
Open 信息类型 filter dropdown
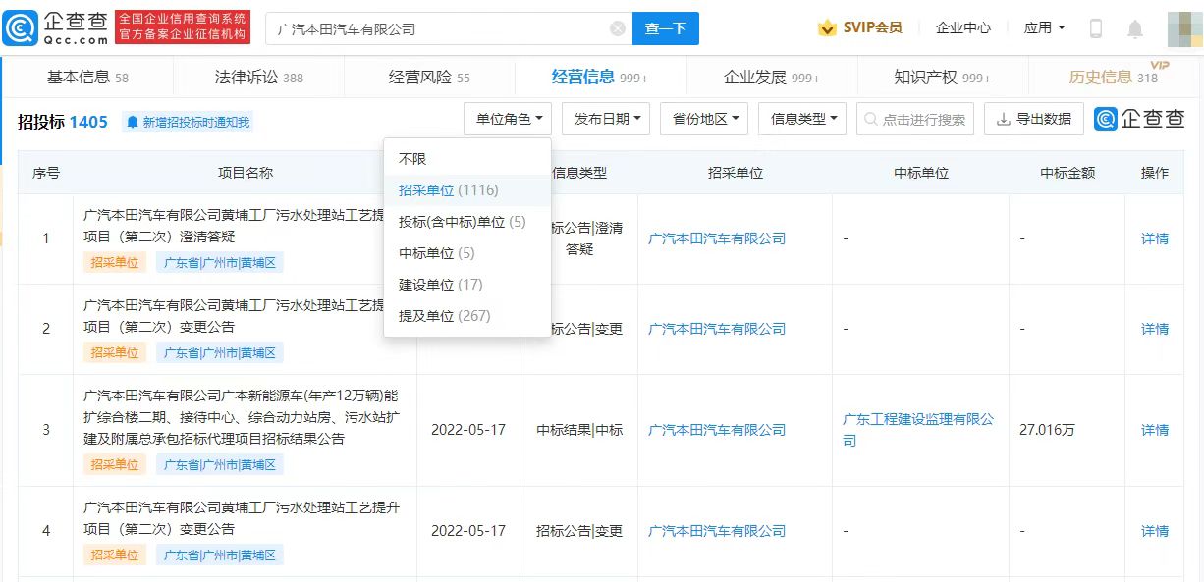point(802,119)
